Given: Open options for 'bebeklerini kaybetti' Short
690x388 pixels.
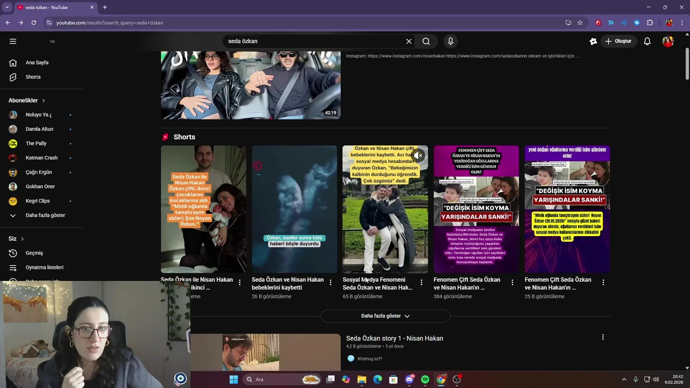Looking at the screenshot, I should tap(330, 282).
